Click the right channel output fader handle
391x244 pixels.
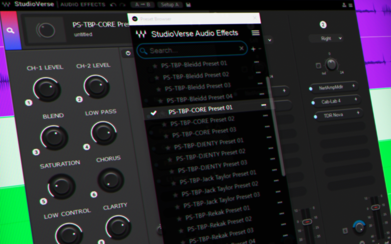coord(375,207)
